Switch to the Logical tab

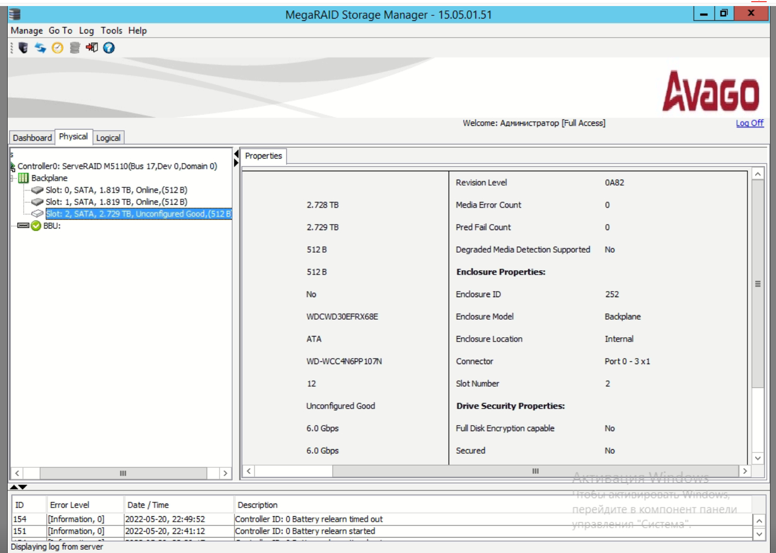tap(108, 137)
